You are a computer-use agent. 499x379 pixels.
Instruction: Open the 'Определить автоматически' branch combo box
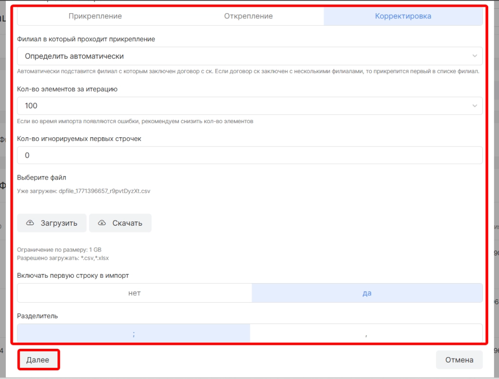pos(244,56)
